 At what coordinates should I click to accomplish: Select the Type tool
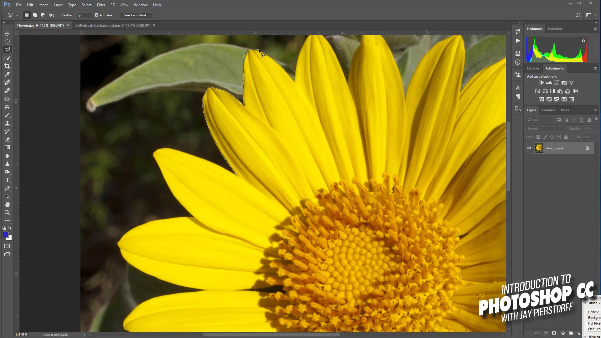[x=7, y=180]
